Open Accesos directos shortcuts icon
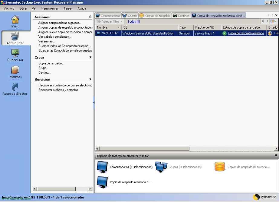 15,87
